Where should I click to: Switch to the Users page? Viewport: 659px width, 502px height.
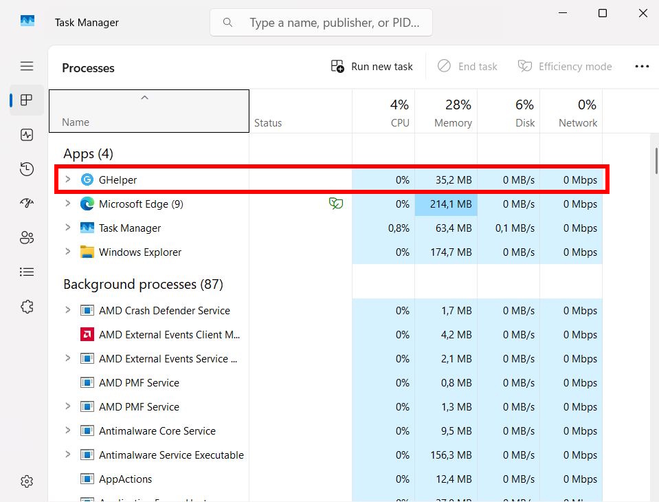point(27,238)
